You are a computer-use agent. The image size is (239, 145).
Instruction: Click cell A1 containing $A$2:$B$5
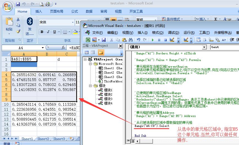(24, 59)
